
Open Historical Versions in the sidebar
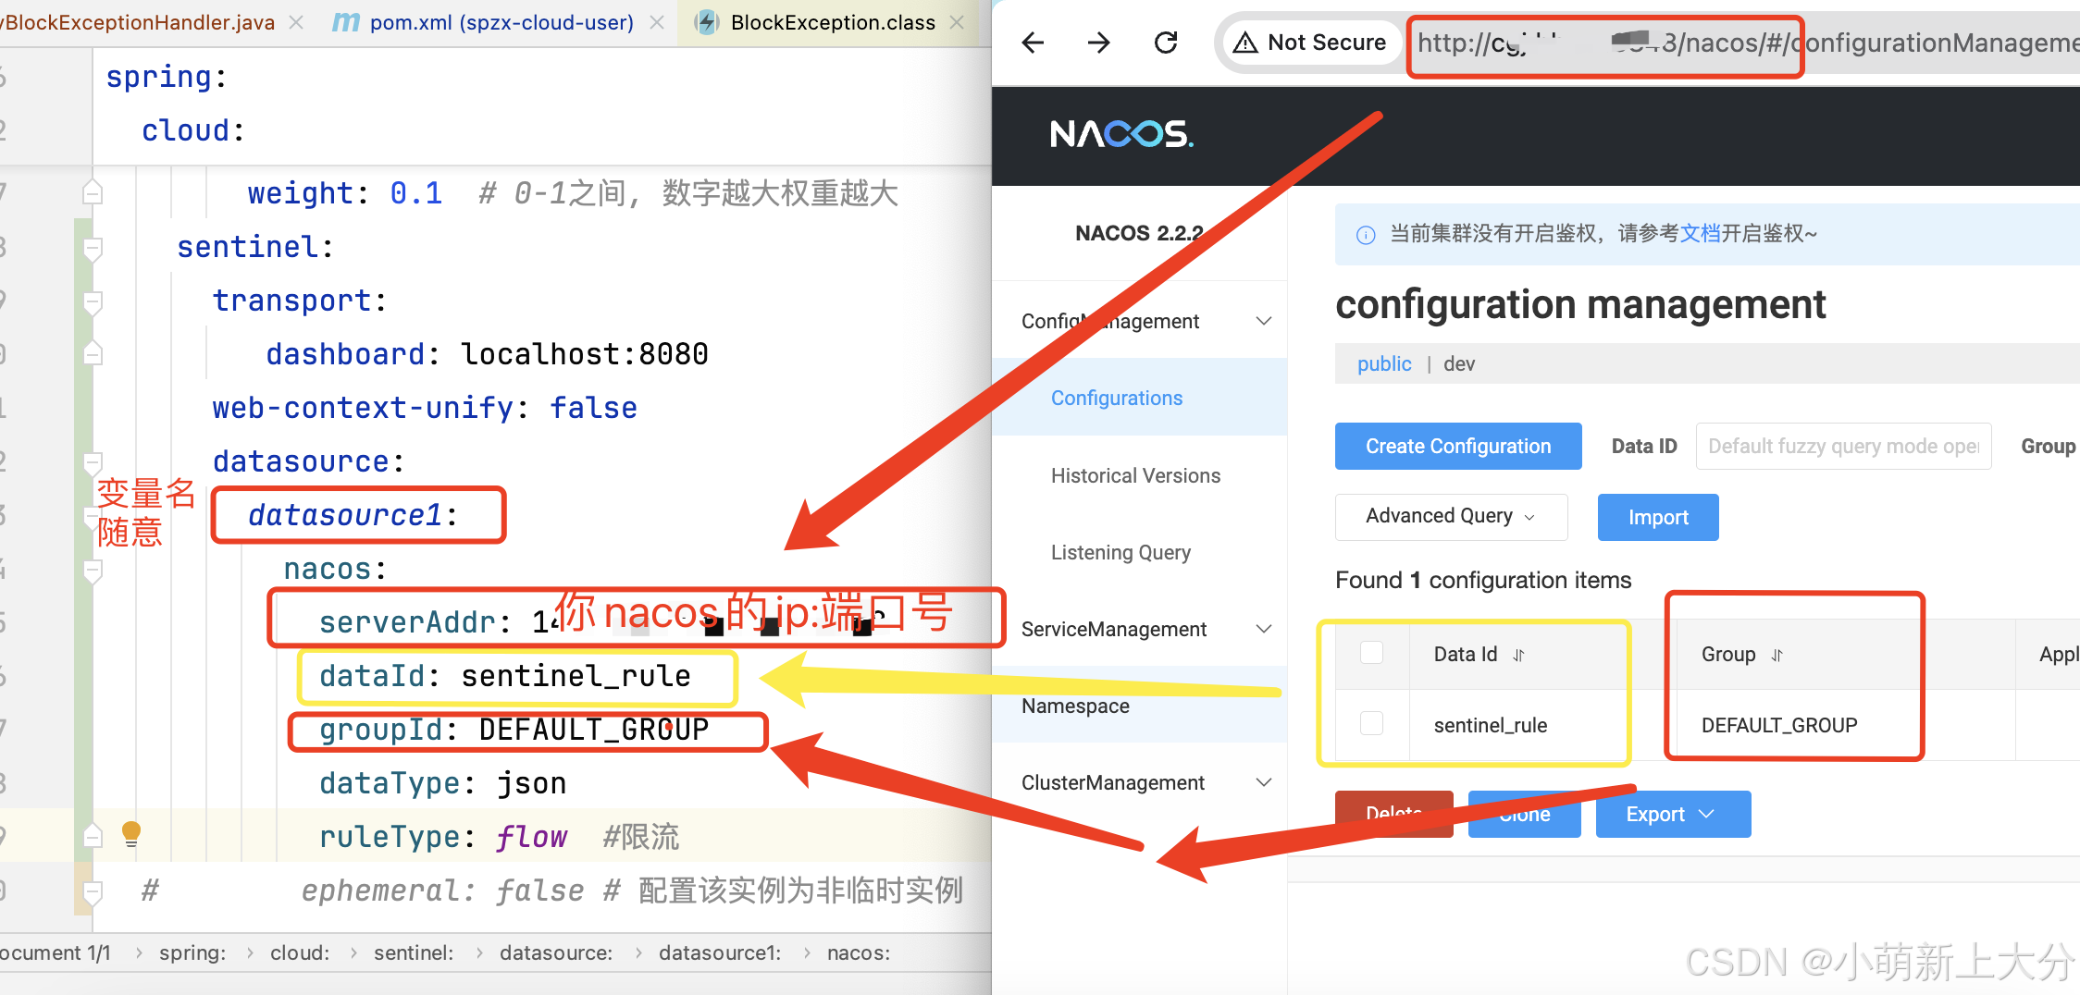tap(1135, 475)
